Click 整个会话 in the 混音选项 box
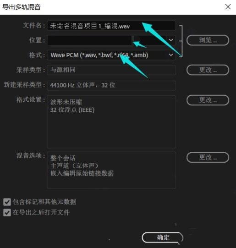Viewport: 236px width, 248px height. (x=63, y=158)
